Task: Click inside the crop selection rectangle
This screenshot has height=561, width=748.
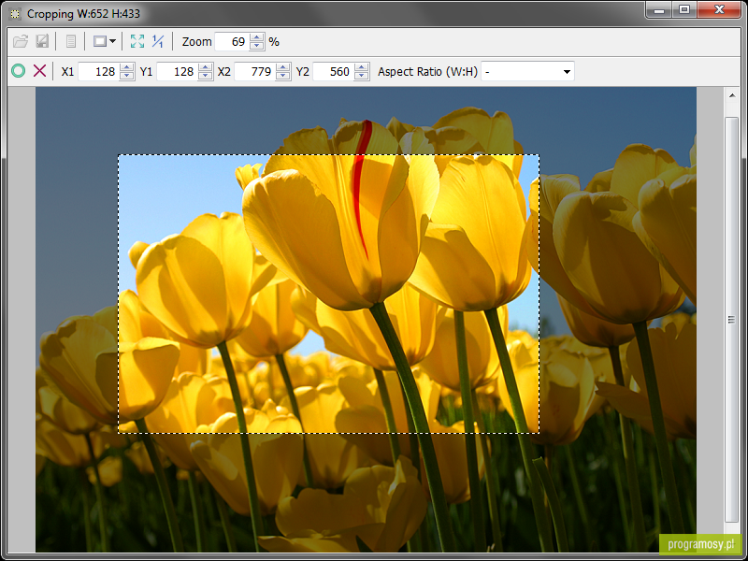Action: pyautogui.click(x=329, y=294)
